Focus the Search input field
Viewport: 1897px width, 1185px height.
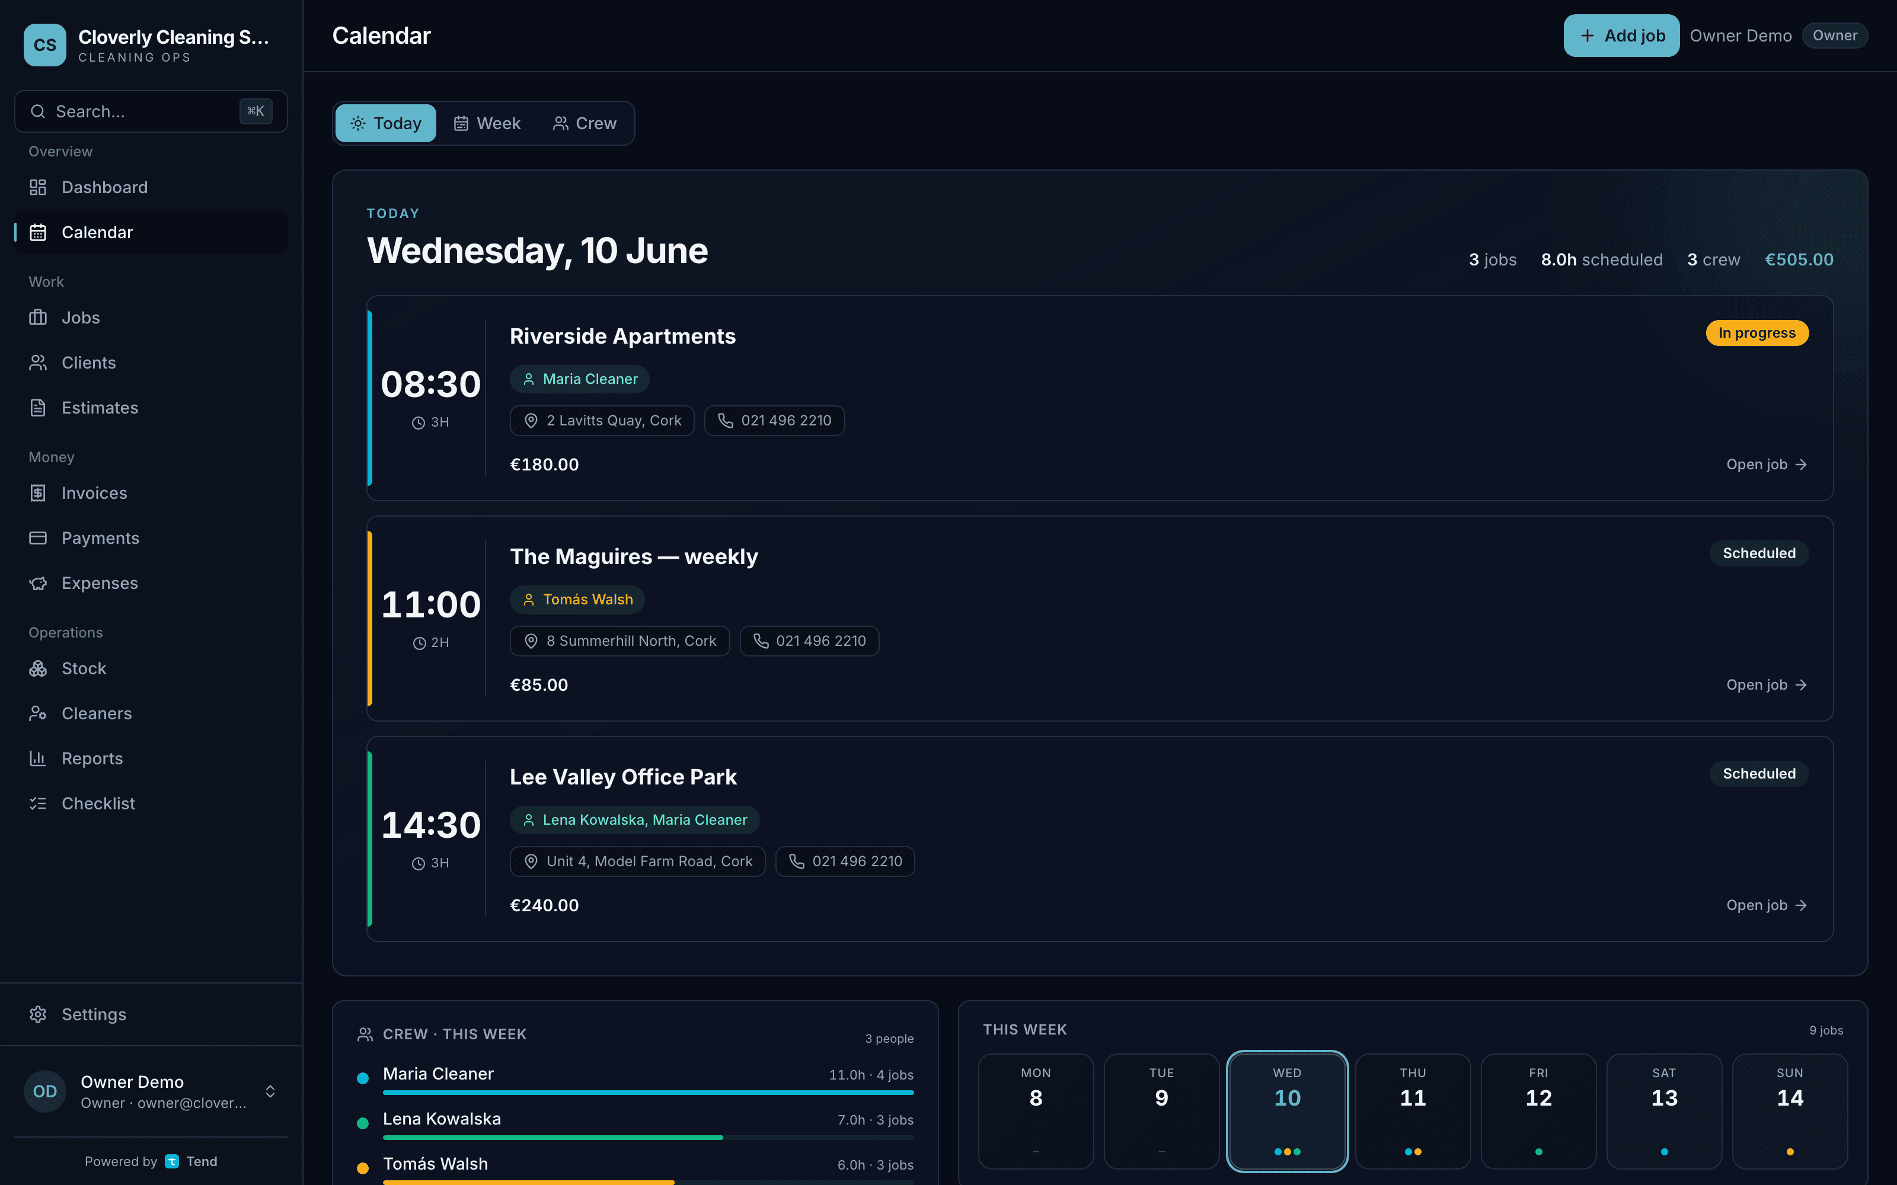coord(151,111)
